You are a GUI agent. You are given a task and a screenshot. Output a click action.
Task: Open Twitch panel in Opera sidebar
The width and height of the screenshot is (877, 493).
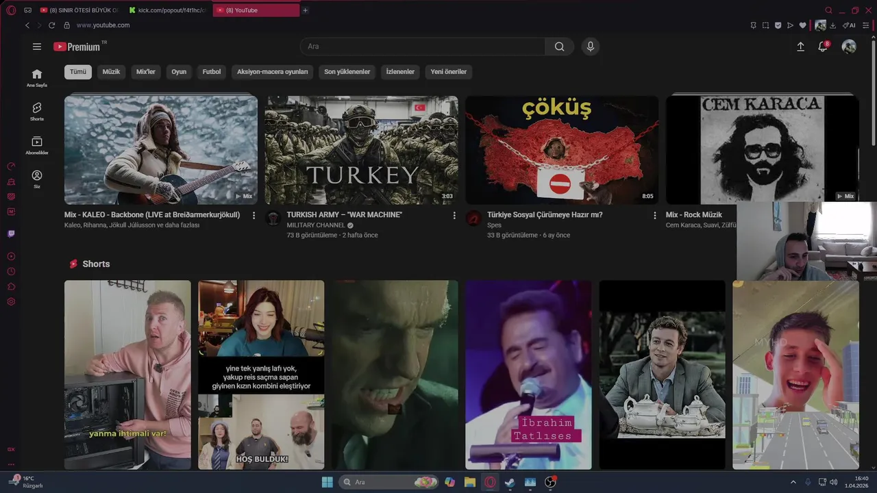tap(11, 234)
